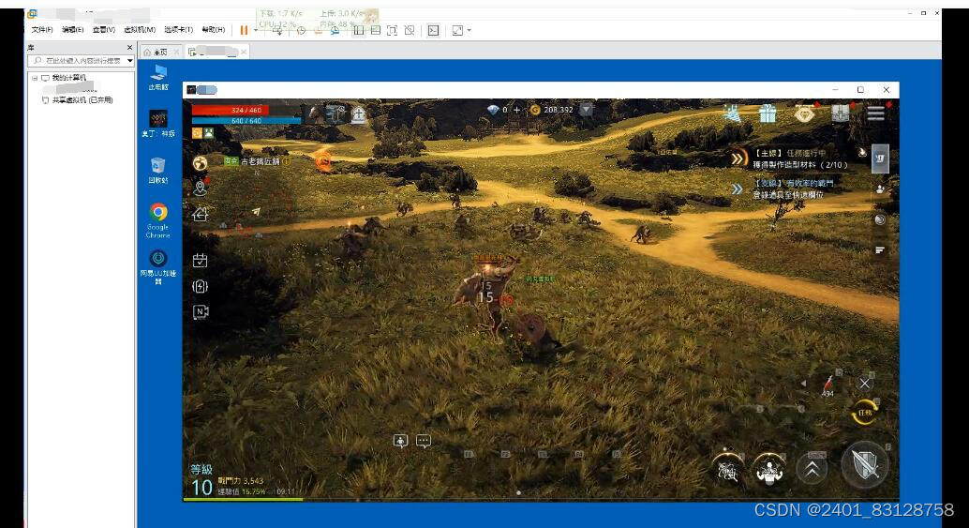Screen dimensions: 969x528
Task: Click the blue MP bar 640 / 640
Action: coord(246,121)
